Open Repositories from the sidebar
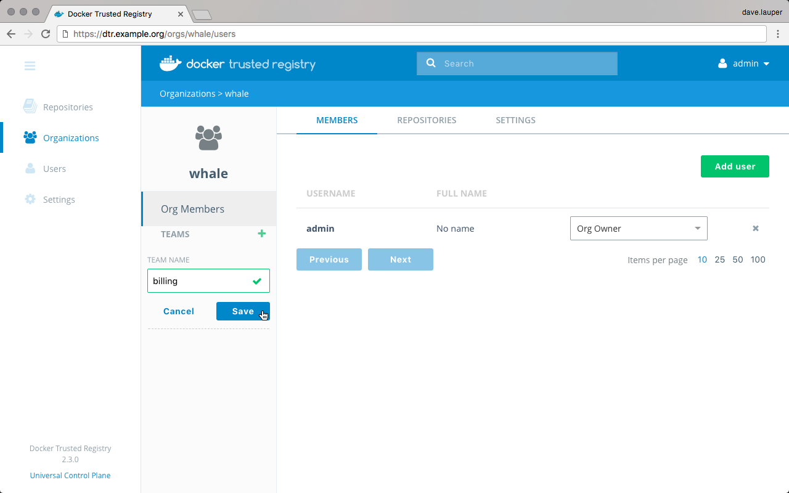 pos(67,107)
